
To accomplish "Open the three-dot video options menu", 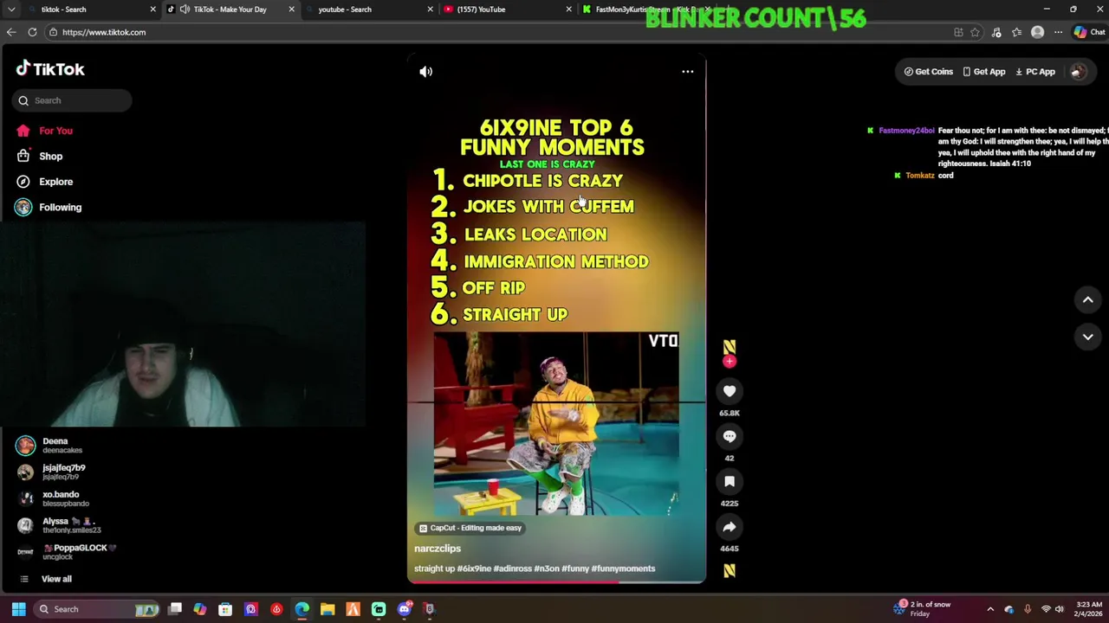I will (687, 72).
